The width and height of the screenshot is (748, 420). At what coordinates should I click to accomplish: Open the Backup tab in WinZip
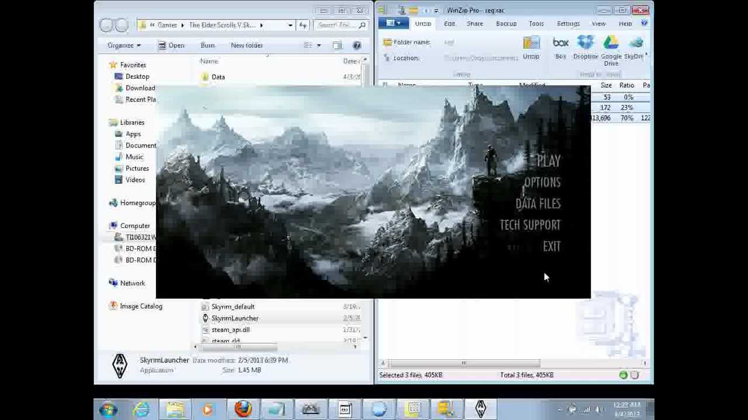coord(506,24)
